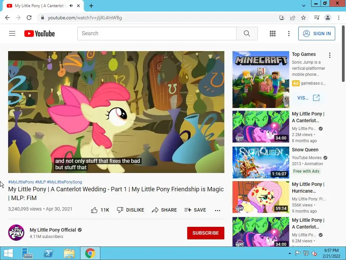The image size is (346, 260).
Task: Open the My Little Pony | Hurricane... title
Action: 308,188
